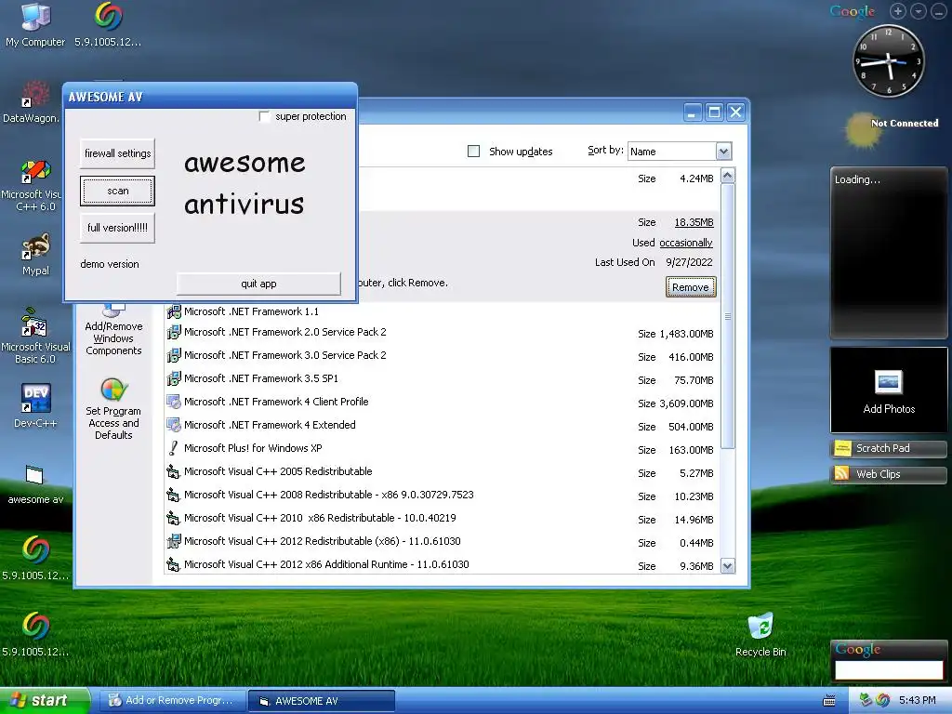Screen dimensions: 952x714
Task: Click the .NET Framework 3.5 SP1 row icon
Action: pos(174,378)
